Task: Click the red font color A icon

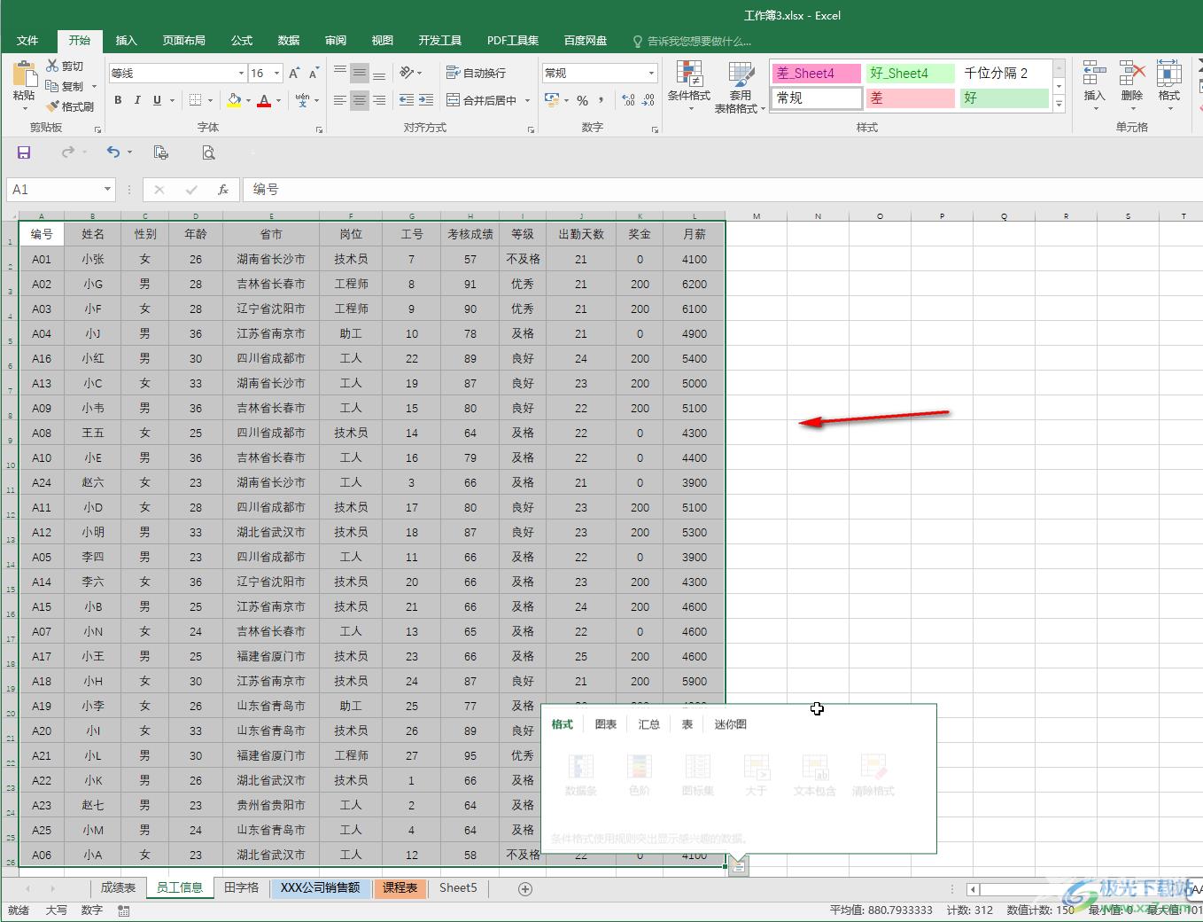Action: coord(264,100)
